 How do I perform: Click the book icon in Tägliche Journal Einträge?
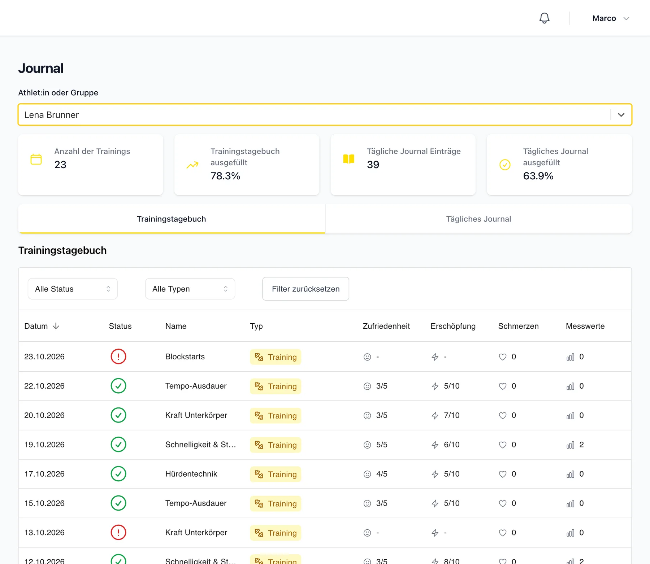tap(348, 159)
